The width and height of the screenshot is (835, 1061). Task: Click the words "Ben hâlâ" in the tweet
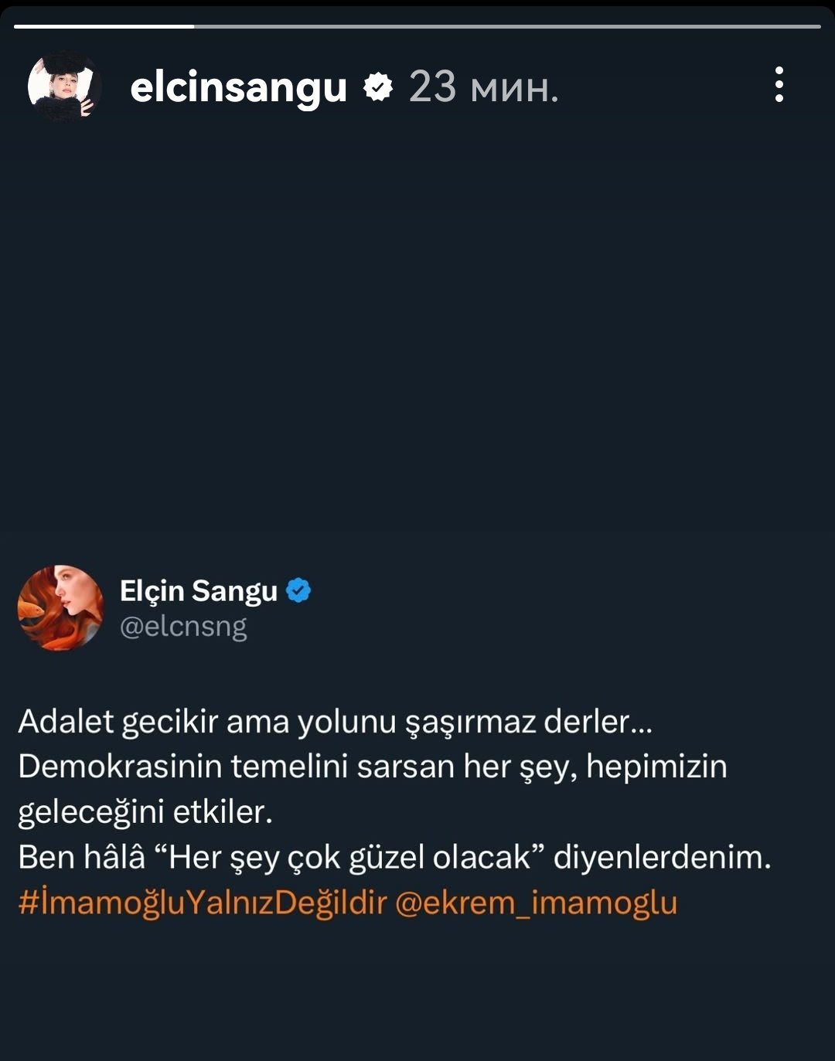coord(82,858)
